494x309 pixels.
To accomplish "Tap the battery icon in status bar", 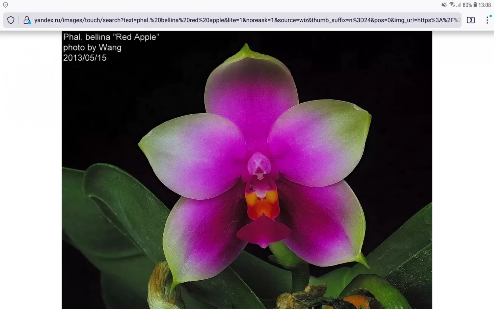I will tap(475, 5).
